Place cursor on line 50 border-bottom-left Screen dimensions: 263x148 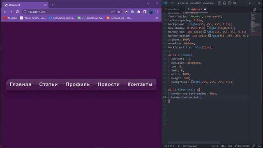(x=186, y=97)
